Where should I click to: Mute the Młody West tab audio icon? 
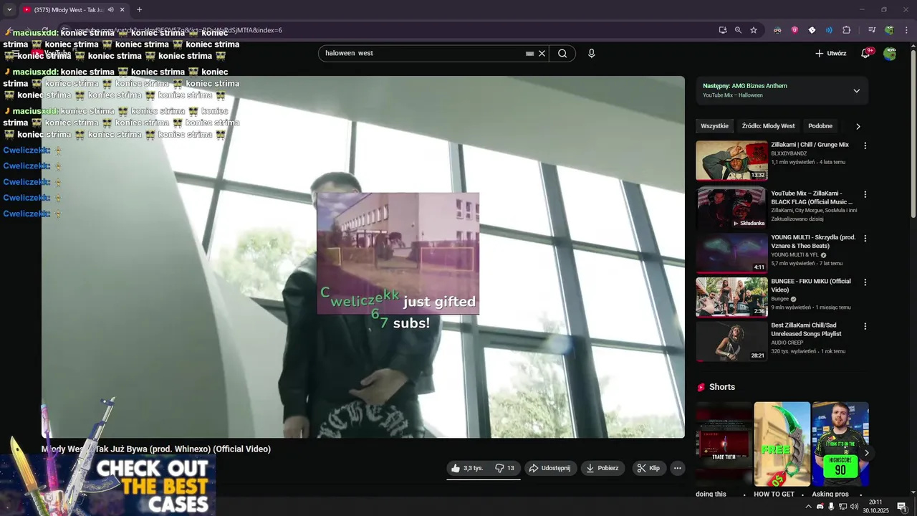tap(110, 10)
